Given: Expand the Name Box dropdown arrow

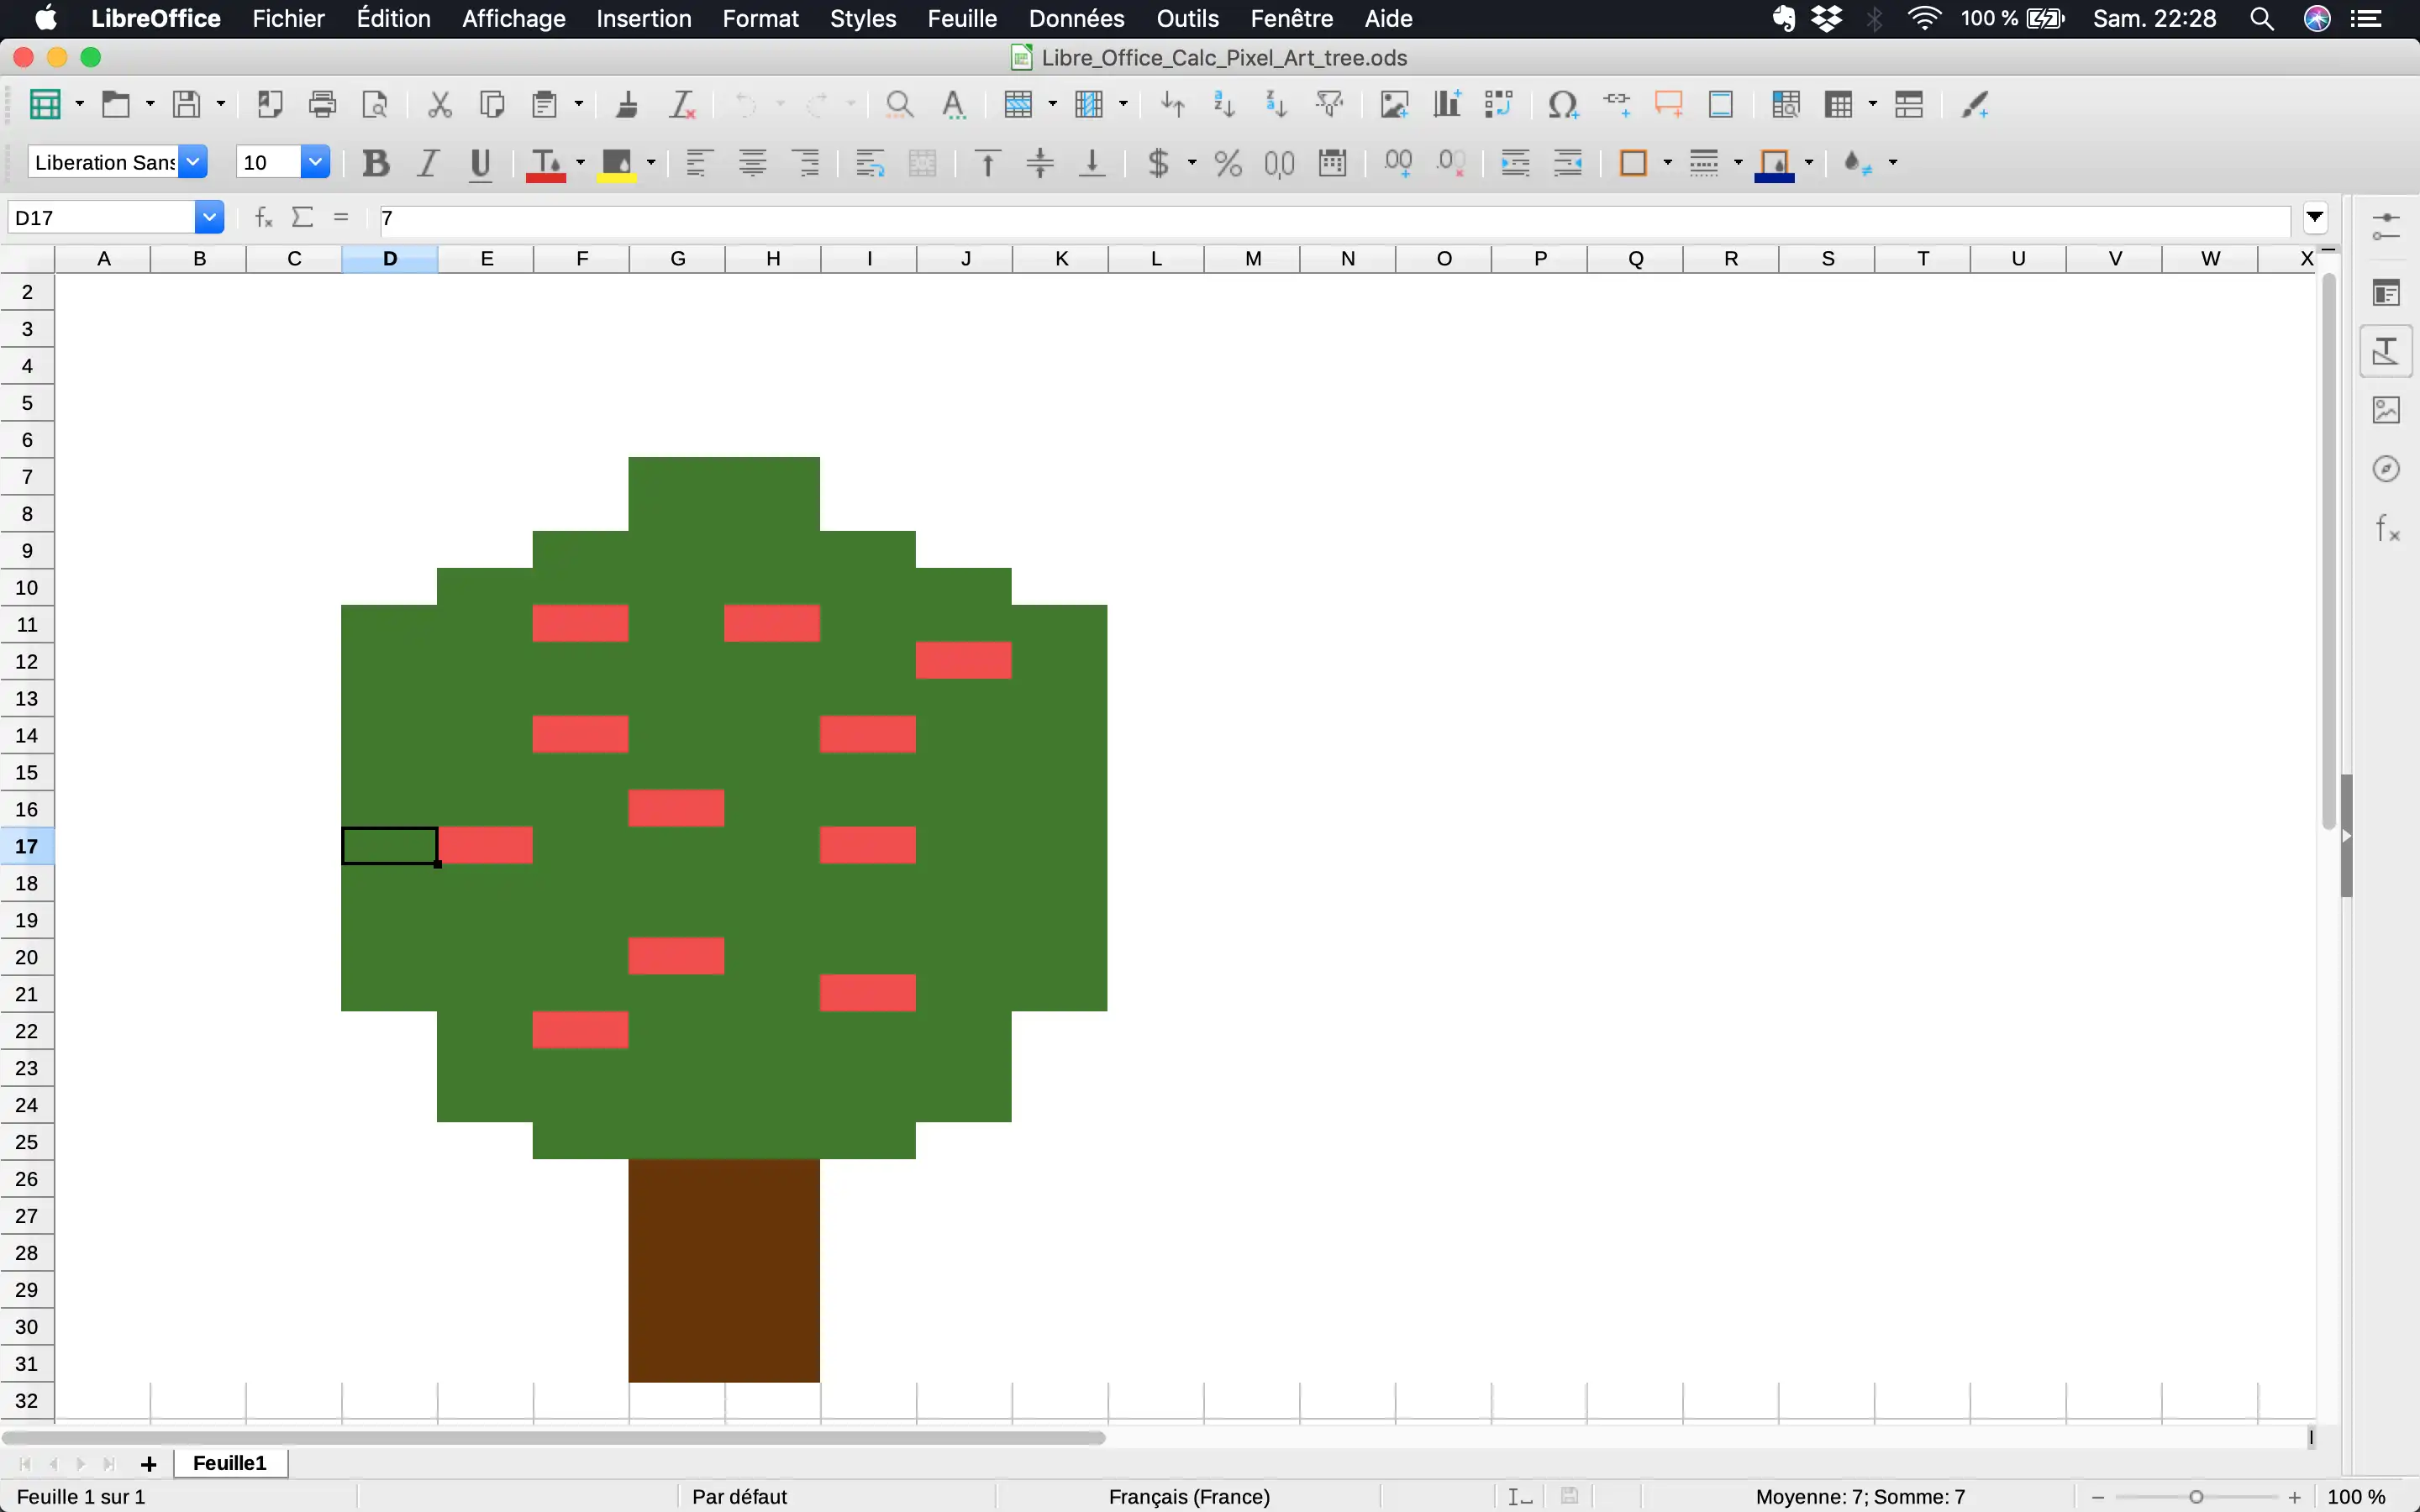Looking at the screenshot, I should 209,217.
